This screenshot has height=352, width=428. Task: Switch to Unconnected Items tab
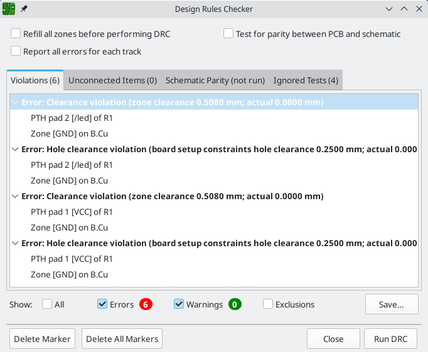[112, 80]
